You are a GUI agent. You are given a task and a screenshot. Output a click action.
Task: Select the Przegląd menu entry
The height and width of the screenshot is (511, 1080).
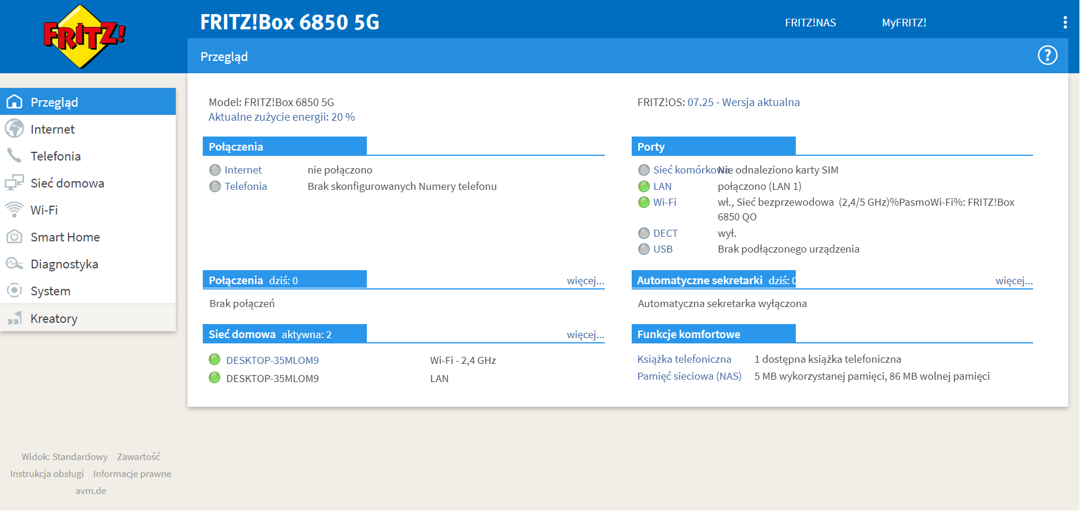(54, 102)
